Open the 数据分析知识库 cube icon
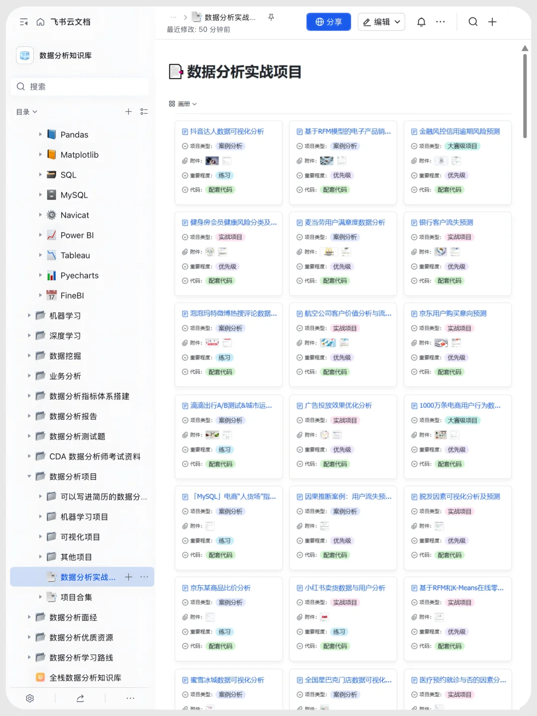The height and width of the screenshot is (716, 537). pos(25,55)
